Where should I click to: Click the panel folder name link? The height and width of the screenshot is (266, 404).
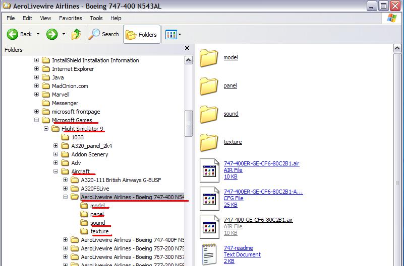coord(230,85)
